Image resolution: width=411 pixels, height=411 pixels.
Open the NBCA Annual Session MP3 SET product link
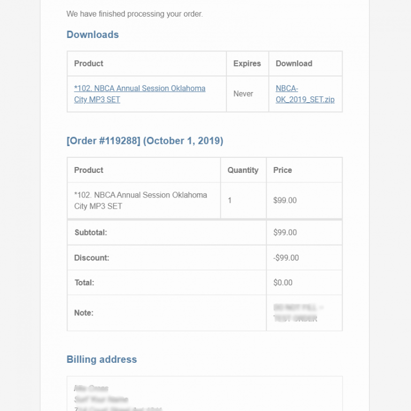(139, 94)
